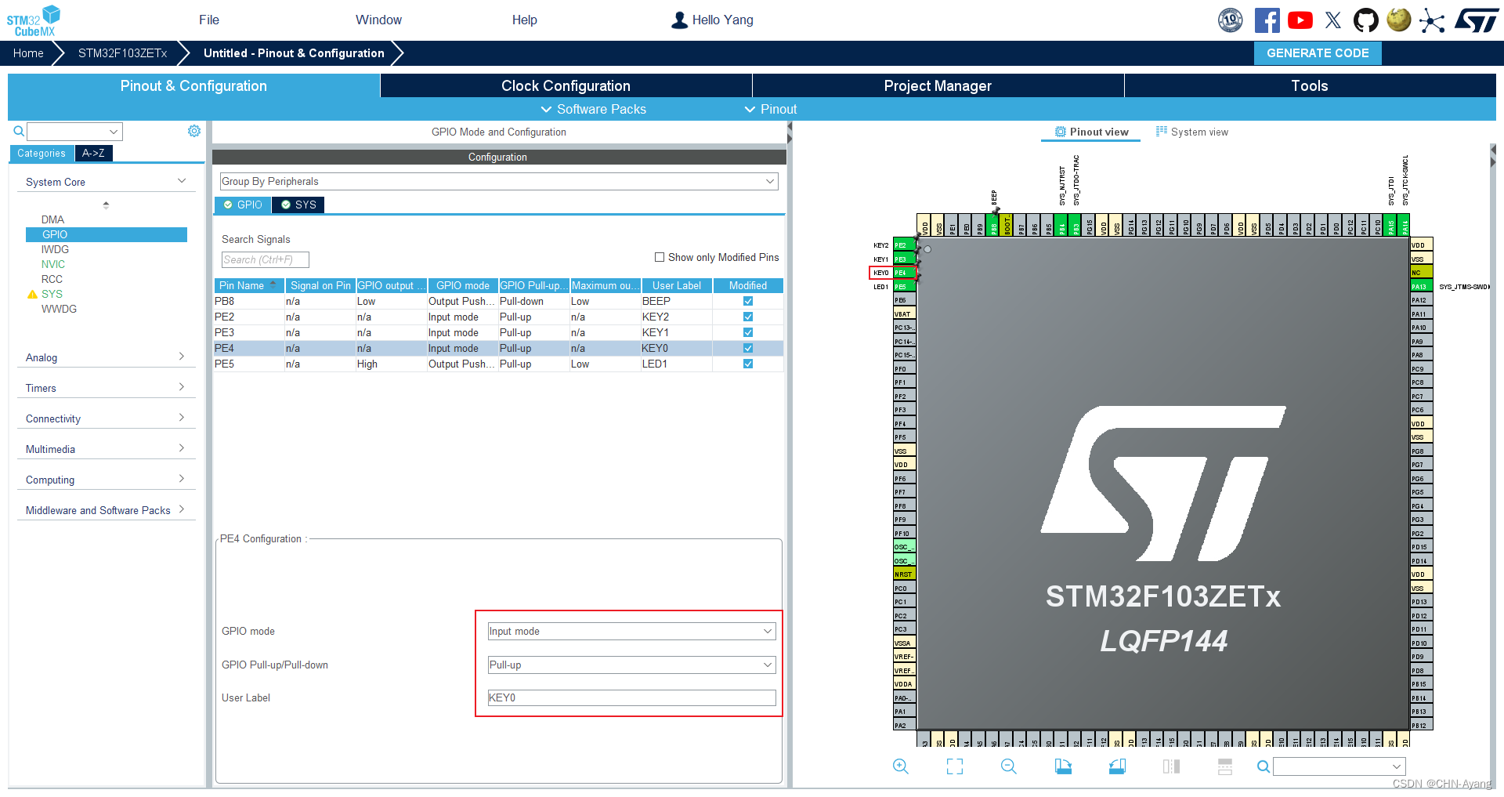1504x797 pixels.
Task: Open the Pinout dropdown menu
Action: (x=771, y=109)
